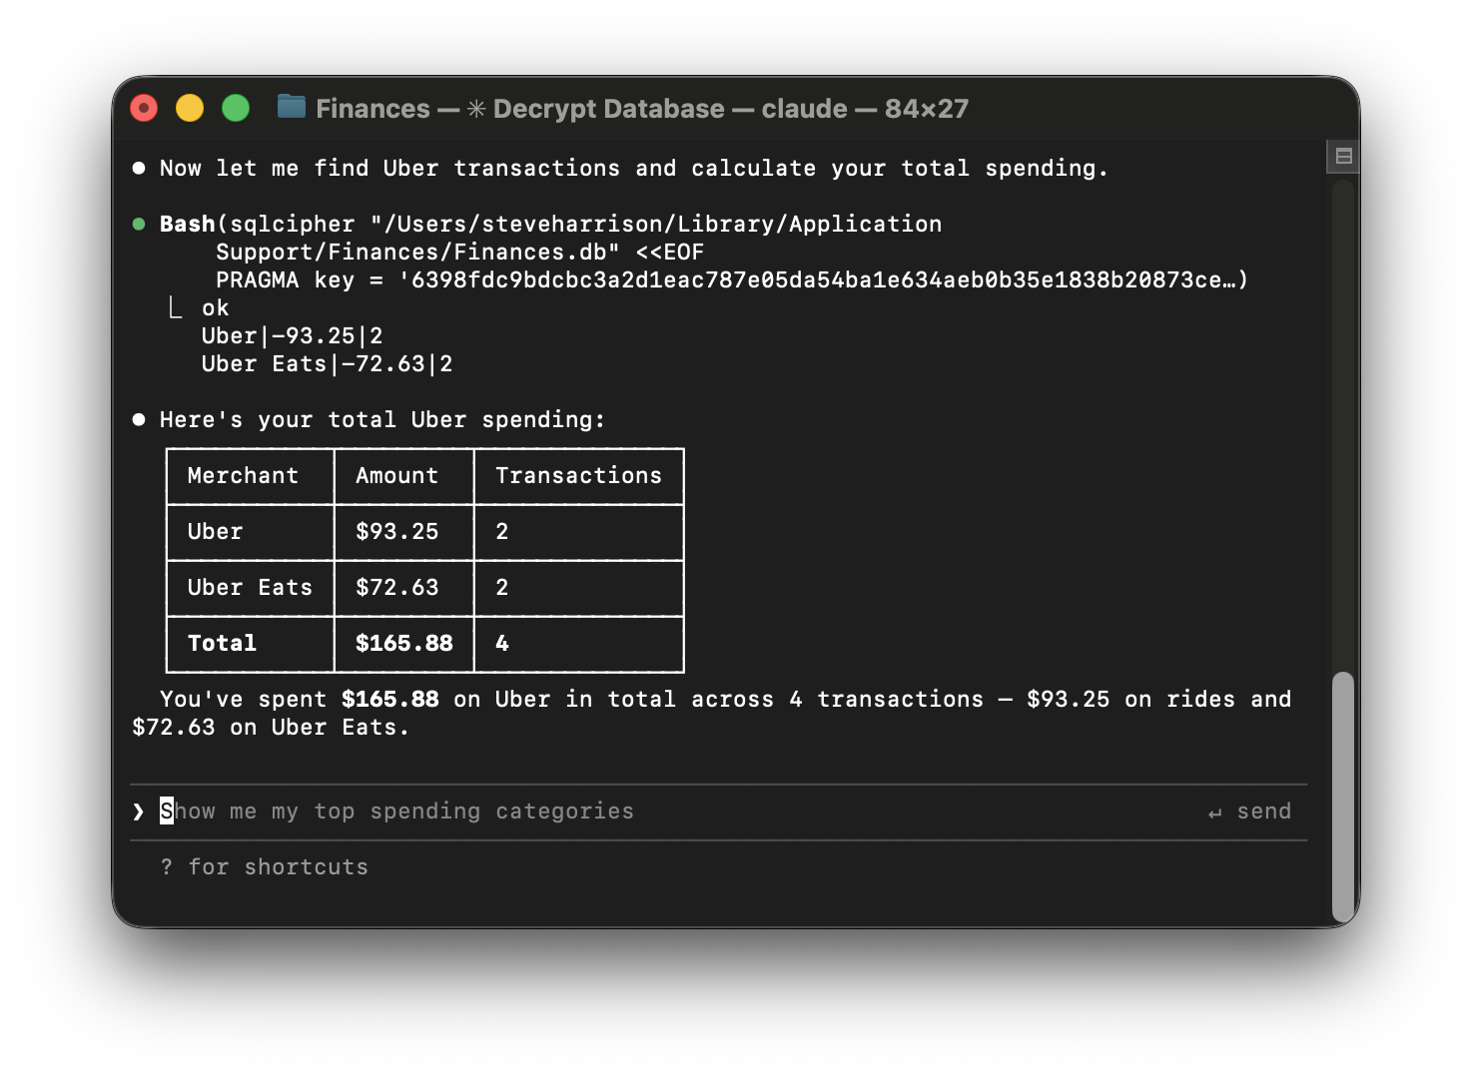Maximize the window using the green button
This screenshot has height=1076, width=1472.
point(236,108)
